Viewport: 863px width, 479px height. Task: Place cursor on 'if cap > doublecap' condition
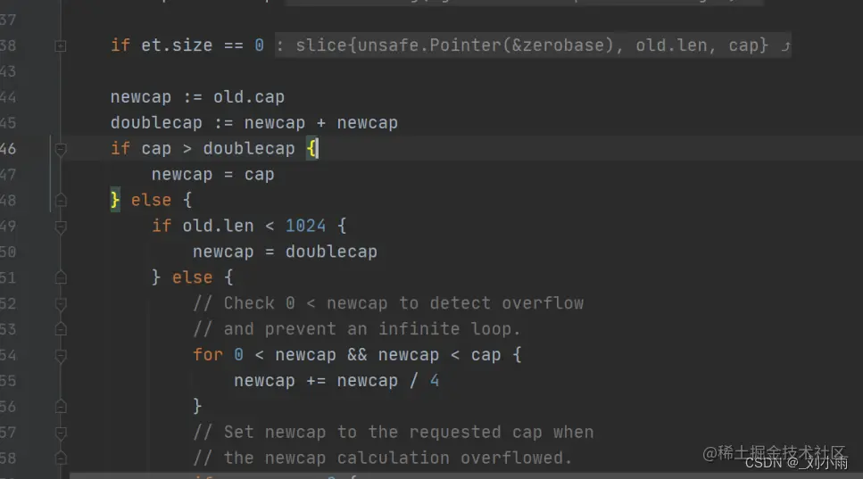point(203,148)
